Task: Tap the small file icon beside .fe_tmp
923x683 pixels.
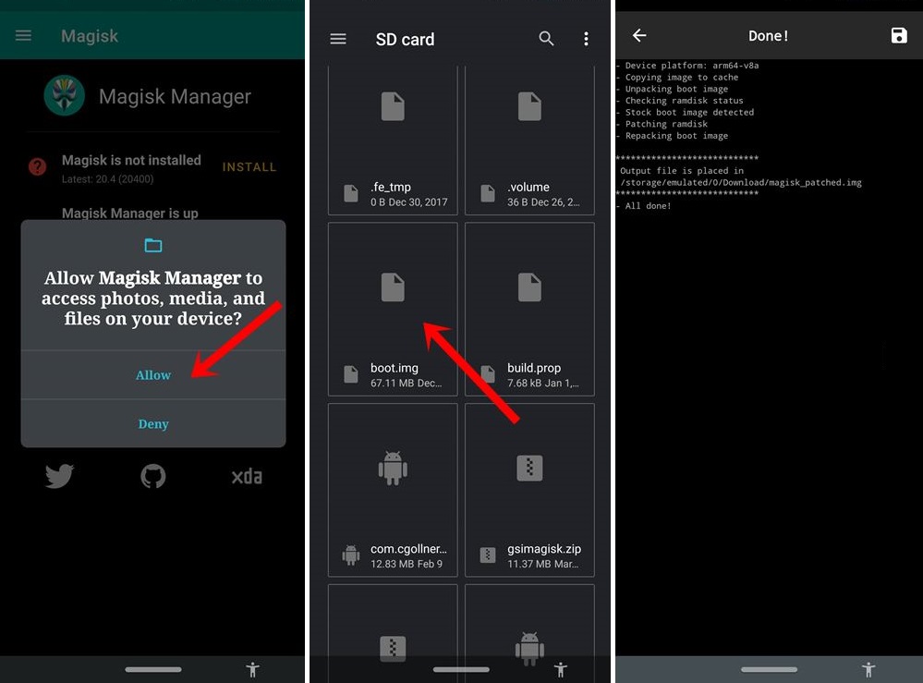Action: (x=351, y=193)
